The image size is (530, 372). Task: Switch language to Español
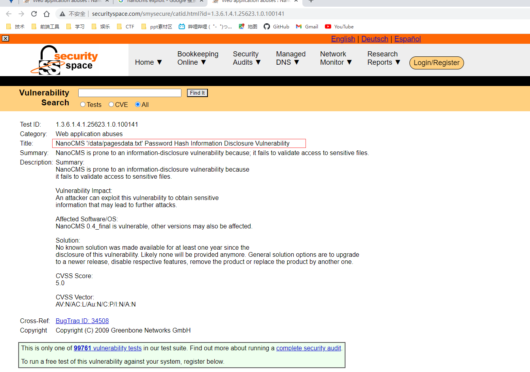(407, 39)
